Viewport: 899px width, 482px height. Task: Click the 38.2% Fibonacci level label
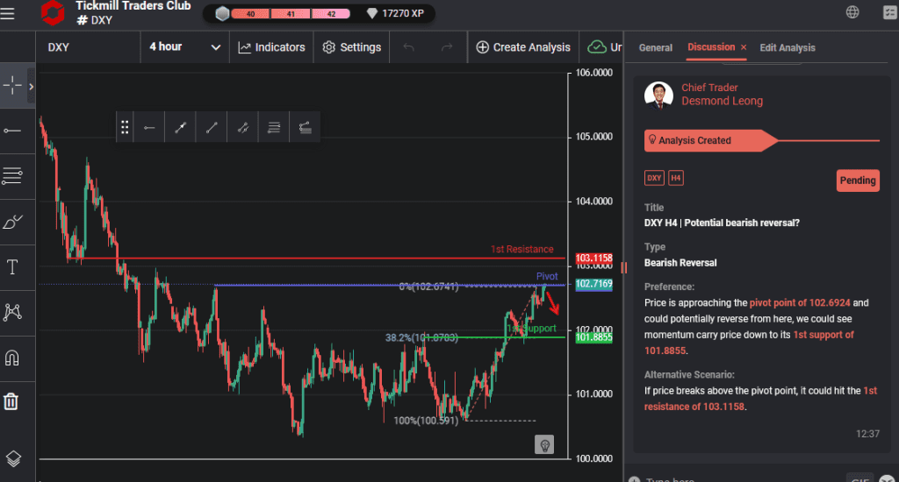[421, 337]
